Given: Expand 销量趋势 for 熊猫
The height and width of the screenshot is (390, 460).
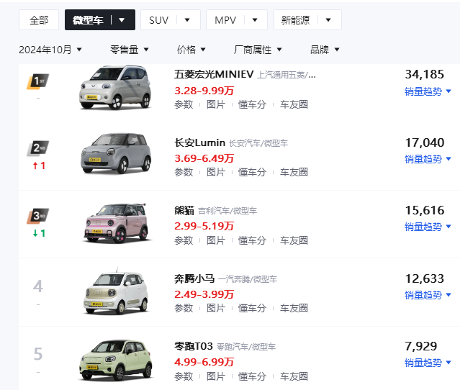Looking at the screenshot, I should (x=428, y=227).
